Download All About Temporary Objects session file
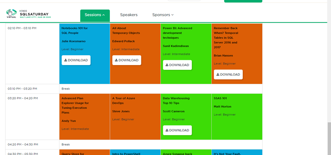 pos(127,60)
